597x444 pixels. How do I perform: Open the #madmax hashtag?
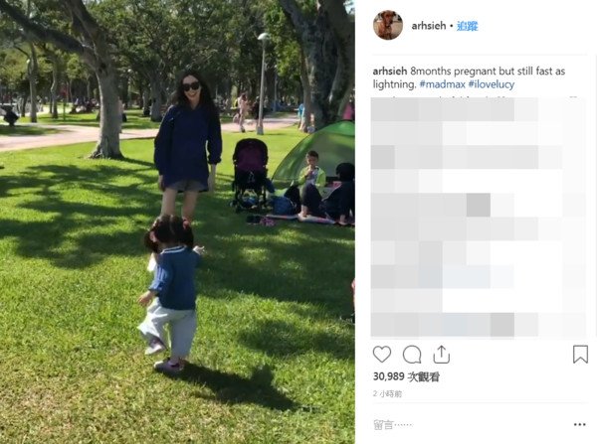click(x=442, y=84)
